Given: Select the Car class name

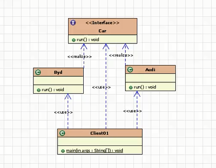Looking at the screenshot, I should pos(102,31).
